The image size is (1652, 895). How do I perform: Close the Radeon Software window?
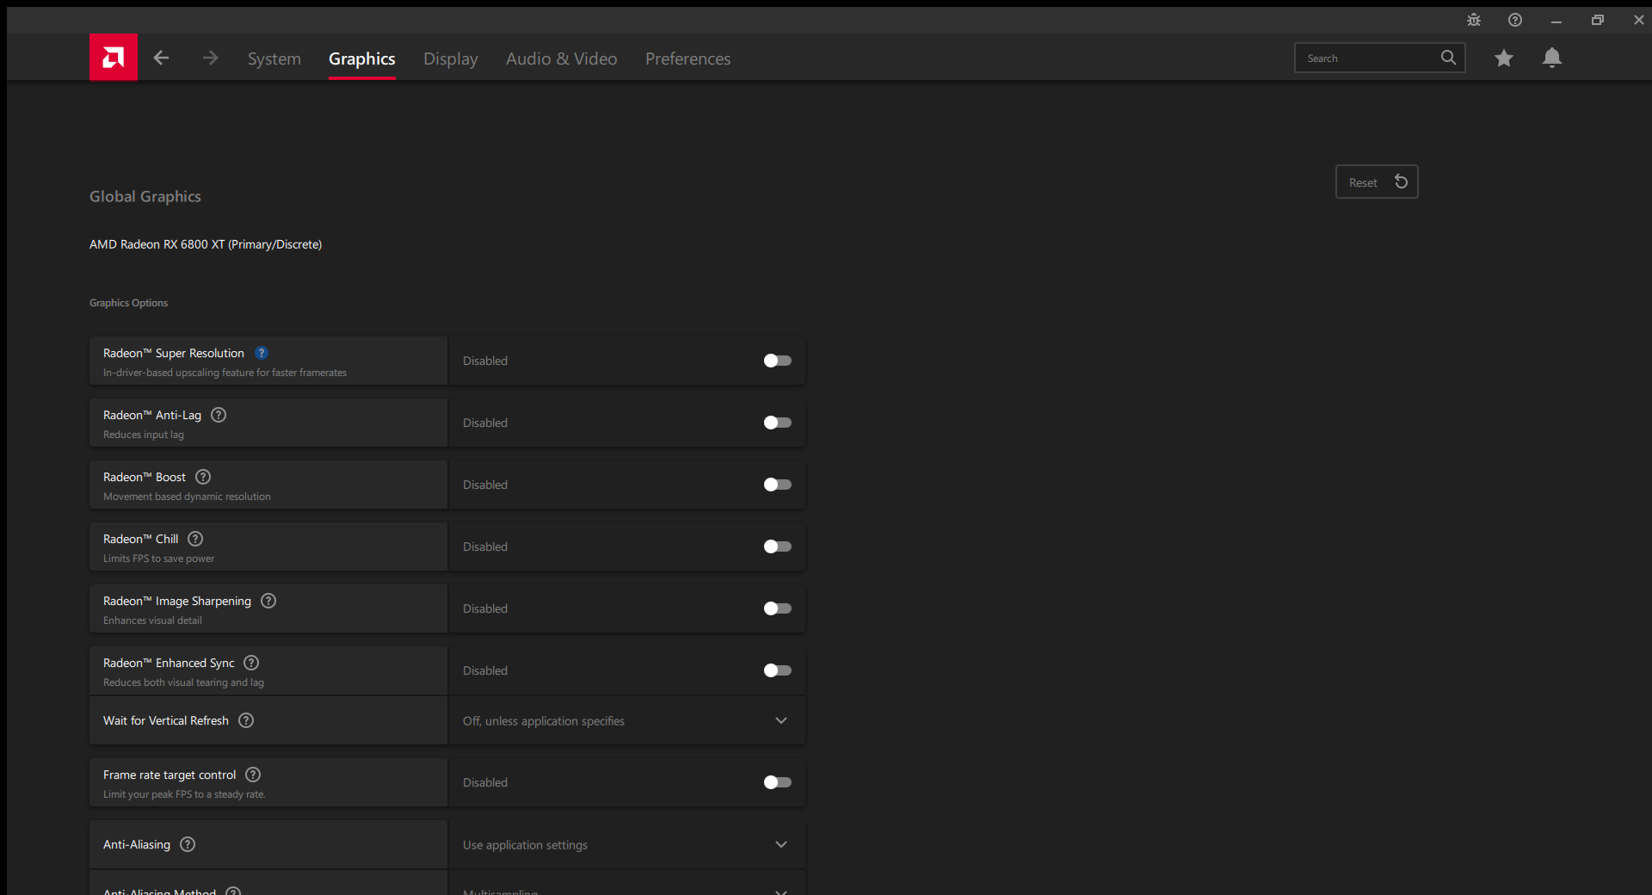point(1639,20)
